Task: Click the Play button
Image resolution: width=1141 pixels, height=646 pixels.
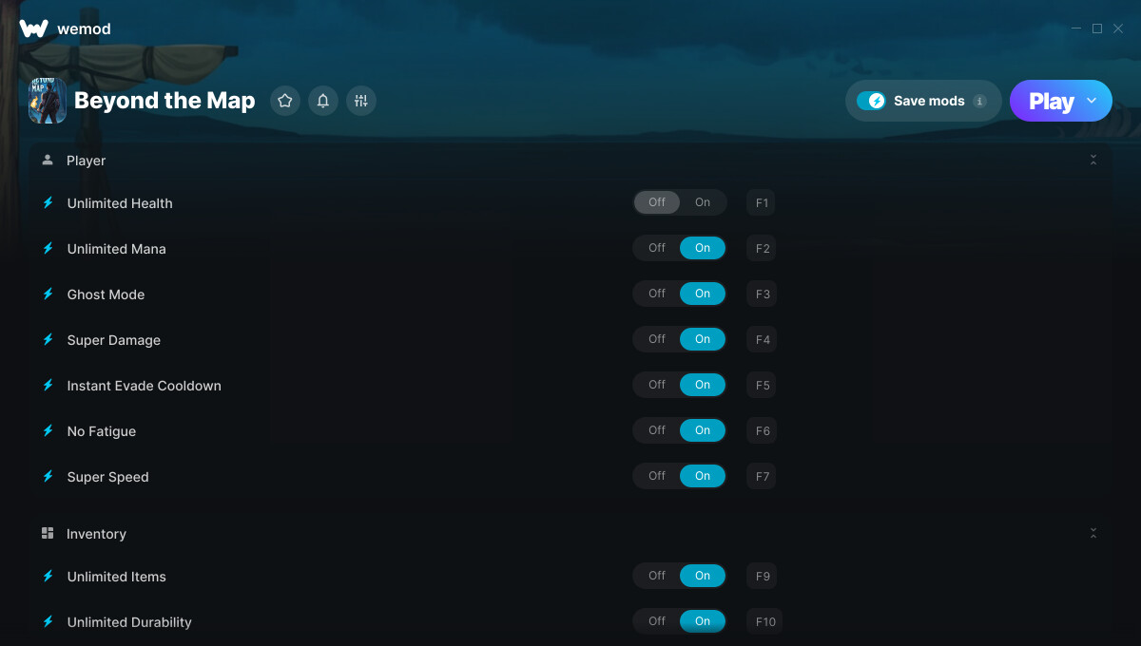Action: click(1052, 101)
